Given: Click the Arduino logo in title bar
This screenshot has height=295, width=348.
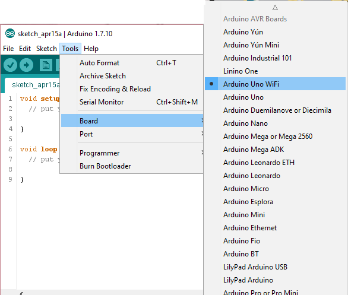Looking at the screenshot, I should point(10,33).
